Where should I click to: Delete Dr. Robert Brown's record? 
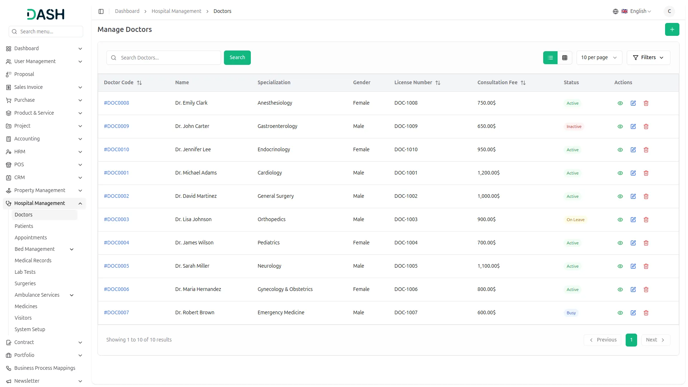(646, 313)
